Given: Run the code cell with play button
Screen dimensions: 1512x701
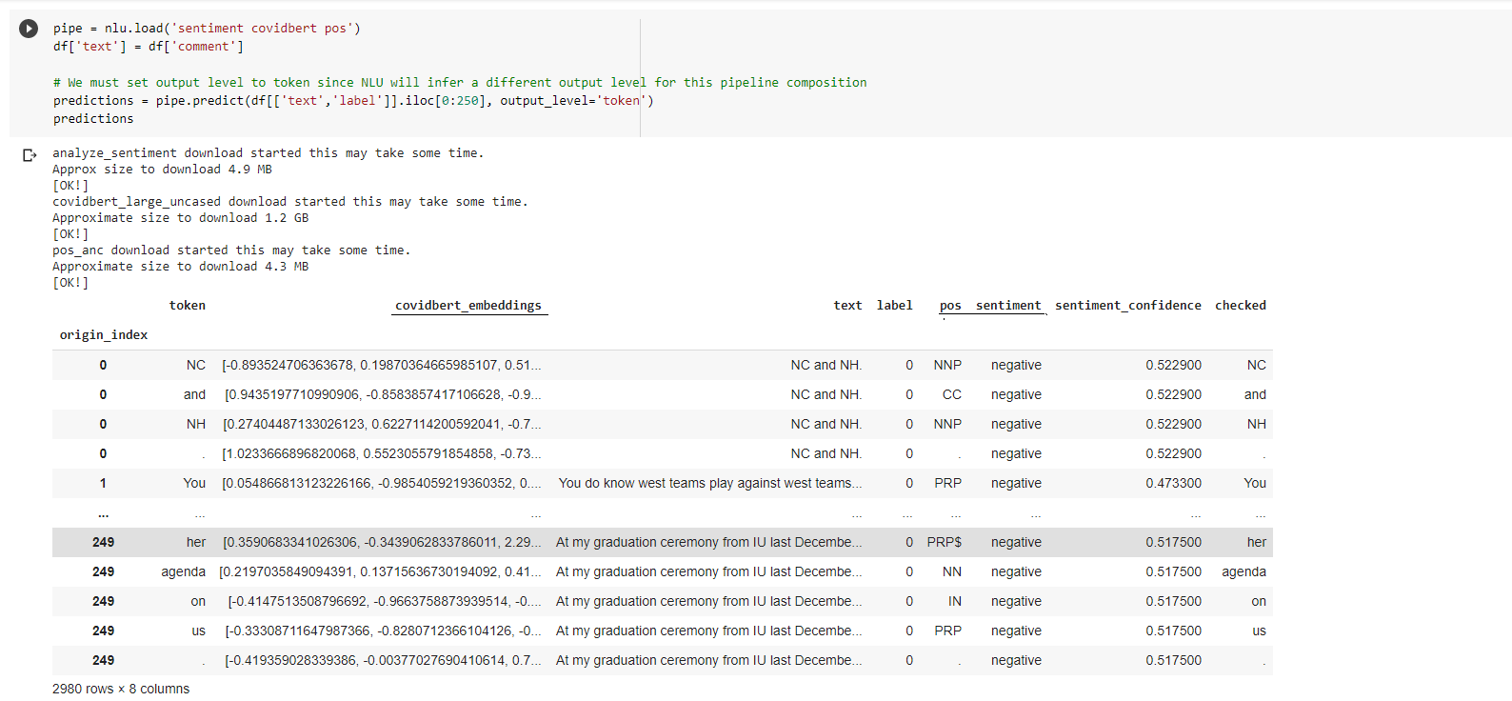Looking at the screenshot, I should pyautogui.click(x=29, y=29).
